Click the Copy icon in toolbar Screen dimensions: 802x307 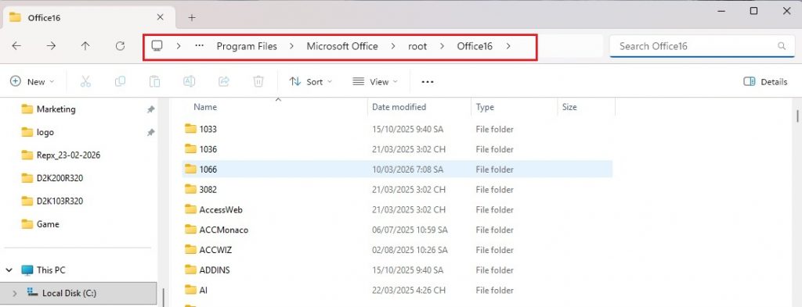pyautogui.click(x=120, y=81)
